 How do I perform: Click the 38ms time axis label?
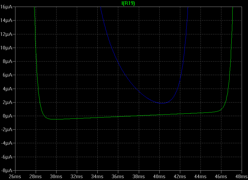[139, 176]
